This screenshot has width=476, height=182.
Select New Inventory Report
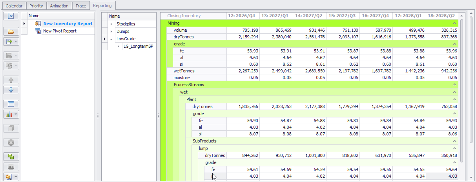68,23
